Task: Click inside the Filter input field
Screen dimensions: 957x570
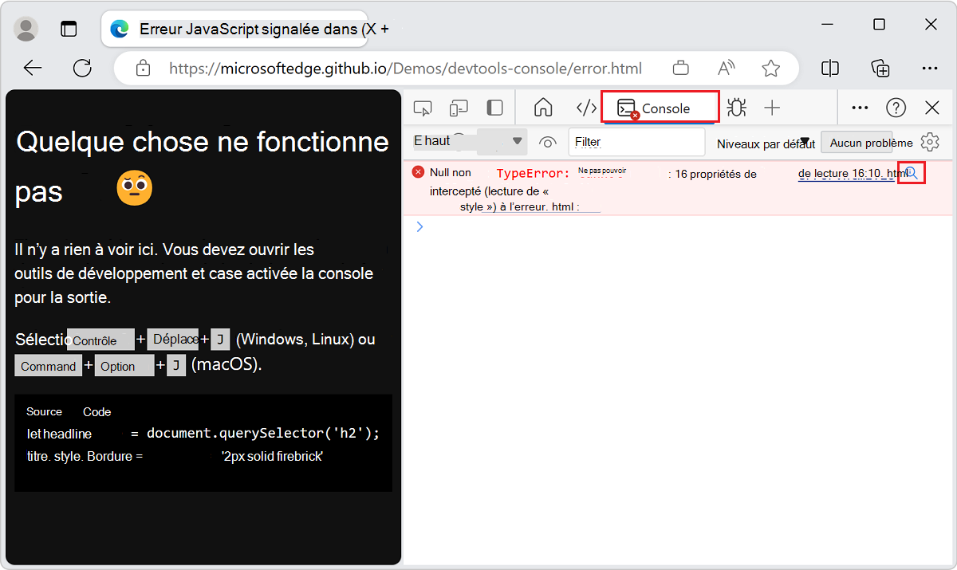Action: (636, 142)
